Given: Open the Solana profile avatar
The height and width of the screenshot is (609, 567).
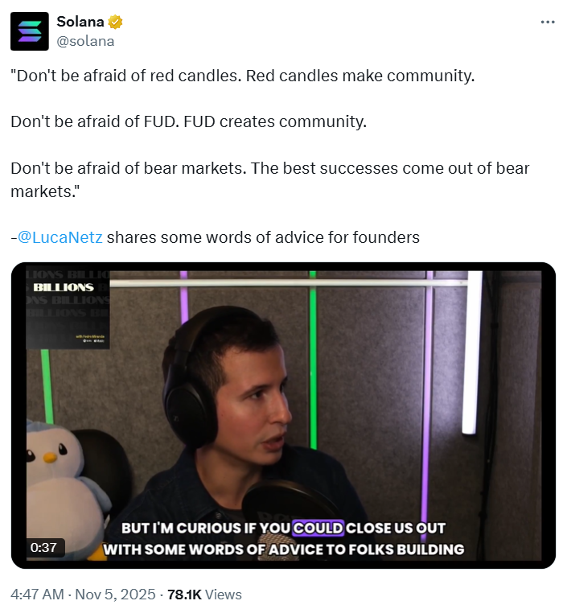Looking at the screenshot, I should [x=30, y=31].
